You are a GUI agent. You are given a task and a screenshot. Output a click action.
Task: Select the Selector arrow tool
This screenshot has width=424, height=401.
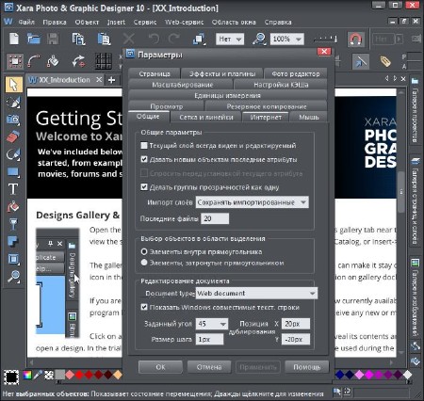click(x=14, y=85)
